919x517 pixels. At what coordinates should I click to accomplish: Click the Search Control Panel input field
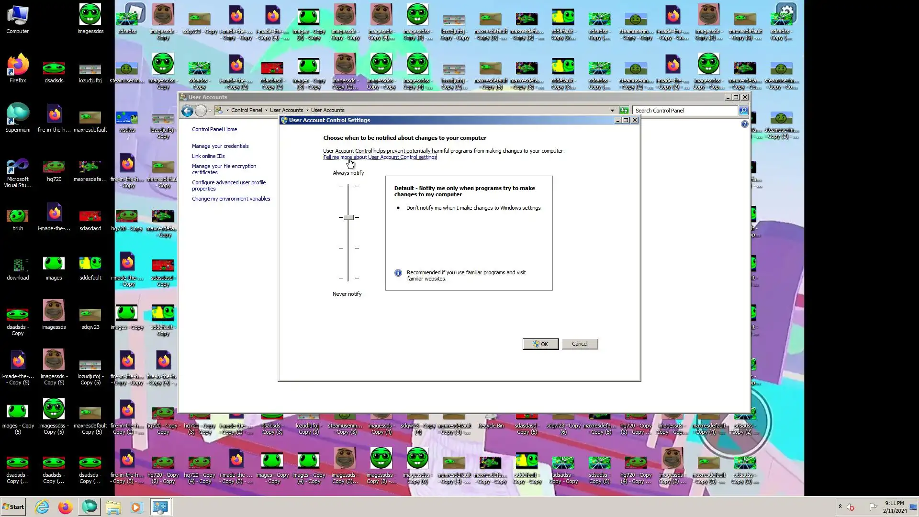coord(684,111)
